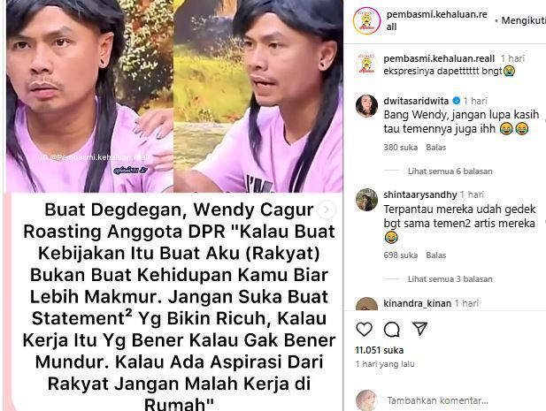Go to next carousel slide arrow
The image size is (546, 411).
tap(327, 209)
